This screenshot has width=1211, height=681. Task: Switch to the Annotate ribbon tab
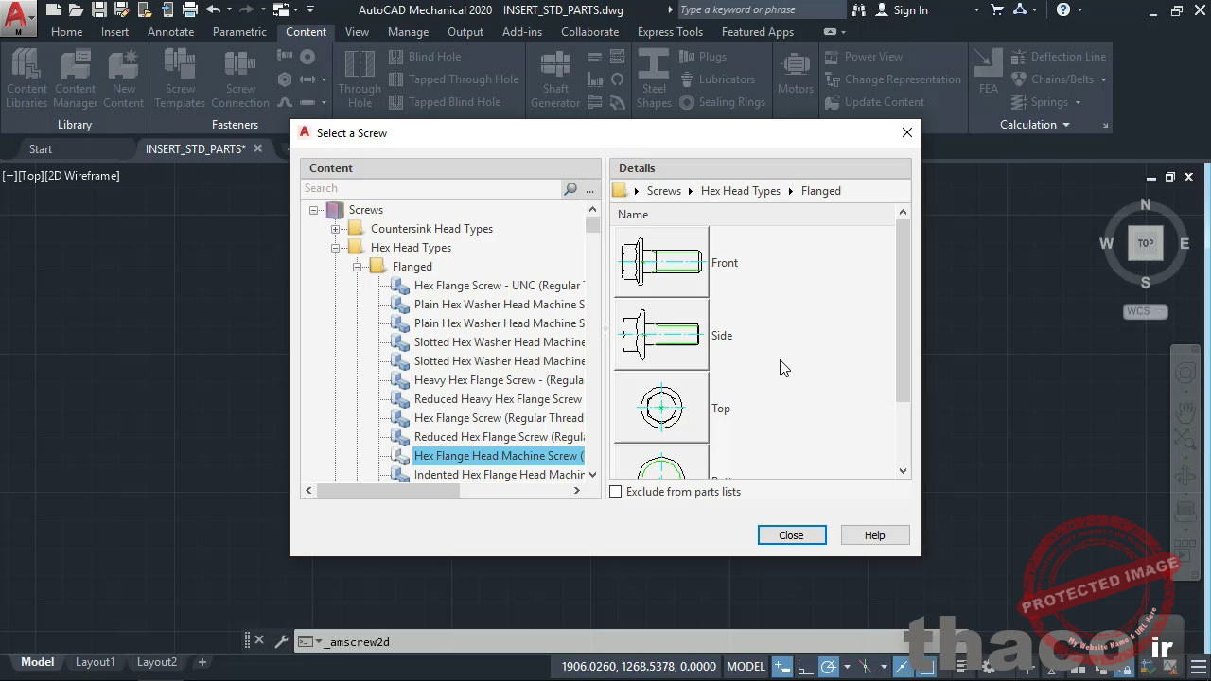coord(170,32)
